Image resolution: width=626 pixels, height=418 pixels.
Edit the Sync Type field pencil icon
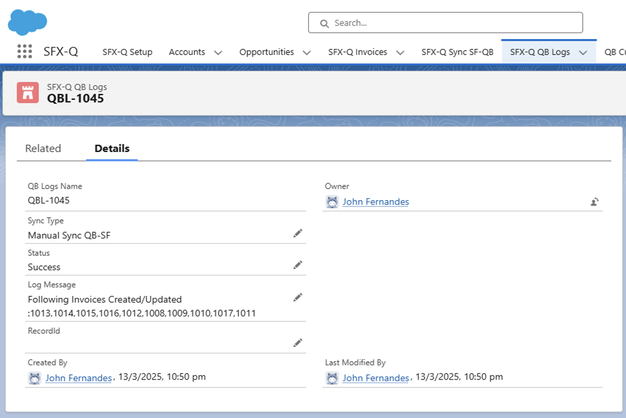(x=298, y=233)
